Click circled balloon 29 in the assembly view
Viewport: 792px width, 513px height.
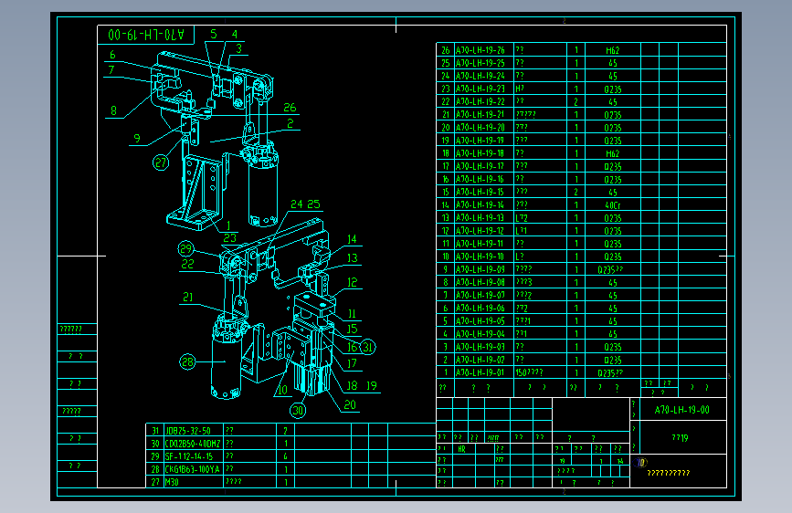click(185, 249)
